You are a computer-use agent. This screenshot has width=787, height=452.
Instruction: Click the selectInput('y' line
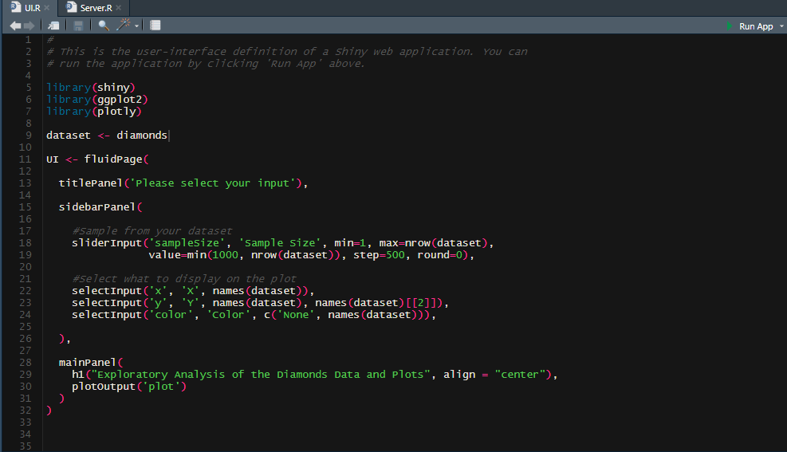(x=260, y=303)
